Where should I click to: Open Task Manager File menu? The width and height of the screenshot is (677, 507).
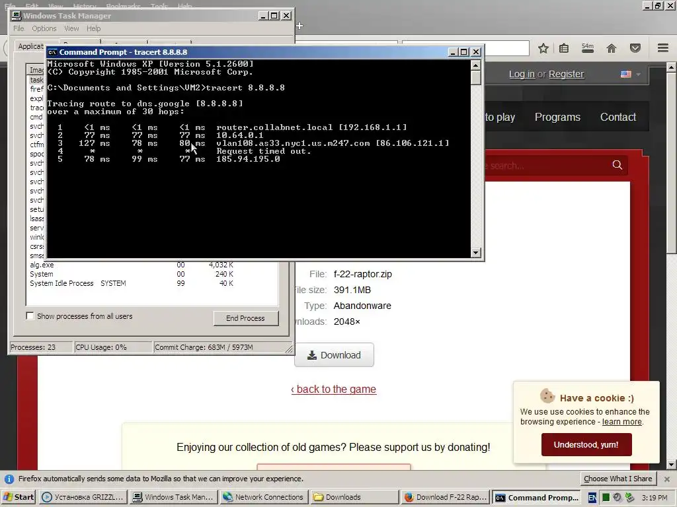tap(19, 28)
